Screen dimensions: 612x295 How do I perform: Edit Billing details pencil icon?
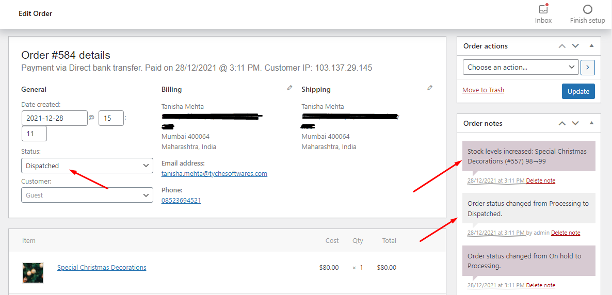(289, 88)
